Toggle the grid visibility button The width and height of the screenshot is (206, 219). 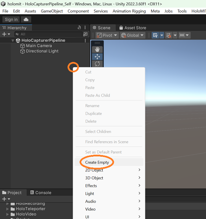155,35
